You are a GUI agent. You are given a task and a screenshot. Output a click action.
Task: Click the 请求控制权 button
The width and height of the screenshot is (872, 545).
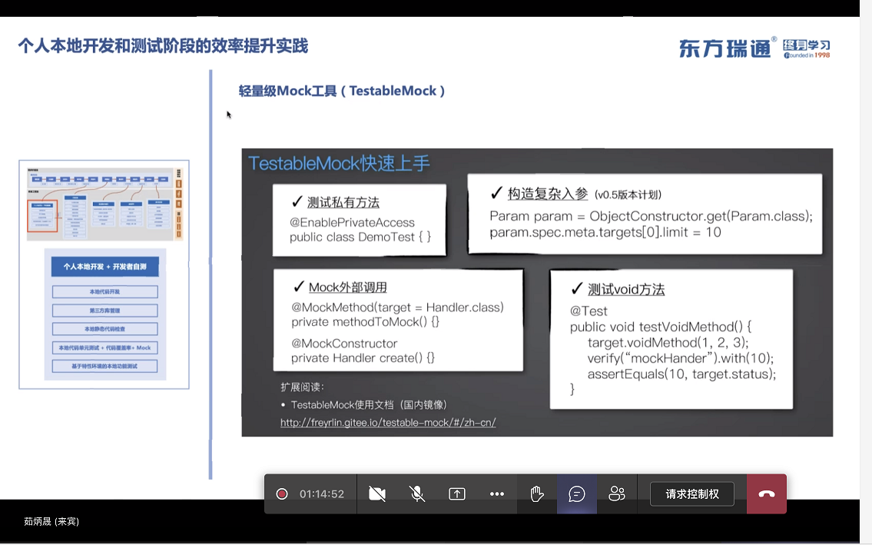tap(691, 493)
